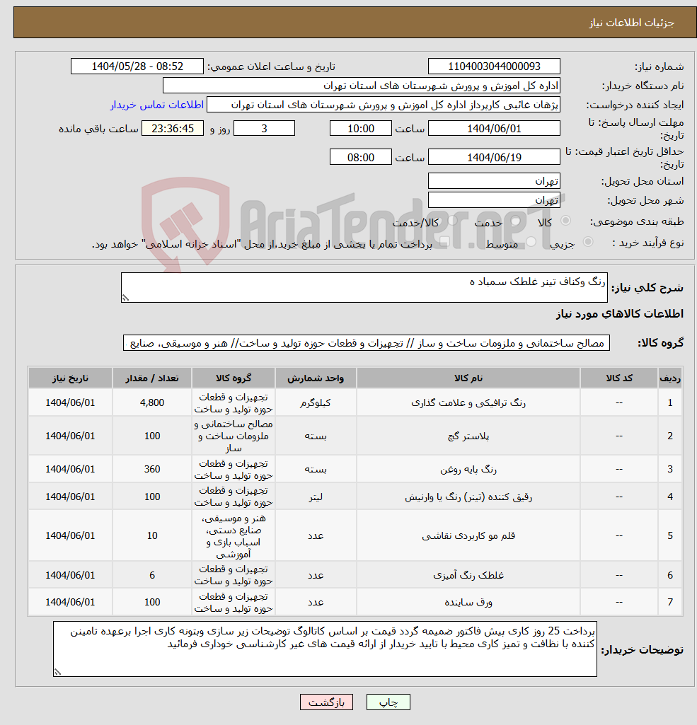Click the announcement time field 08:52

[x=137, y=66]
